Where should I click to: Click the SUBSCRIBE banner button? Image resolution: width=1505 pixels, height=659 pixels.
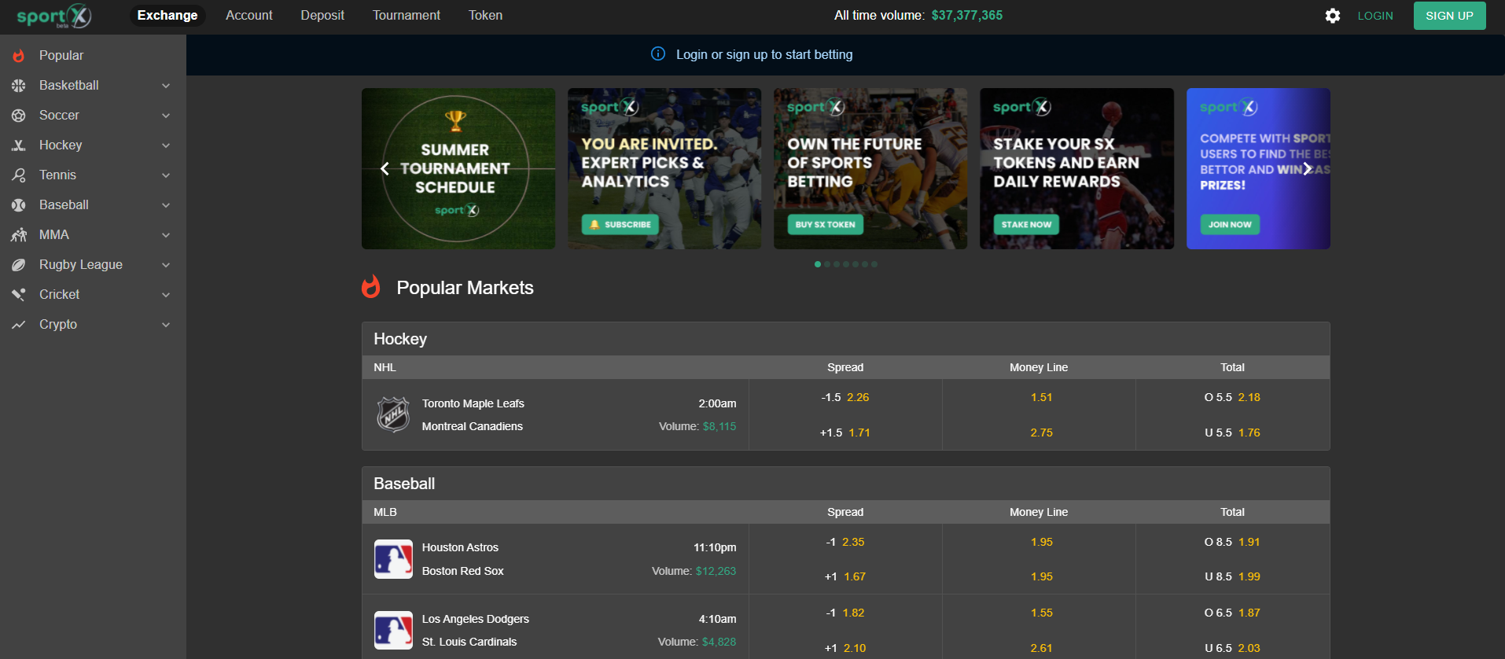(620, 224)
